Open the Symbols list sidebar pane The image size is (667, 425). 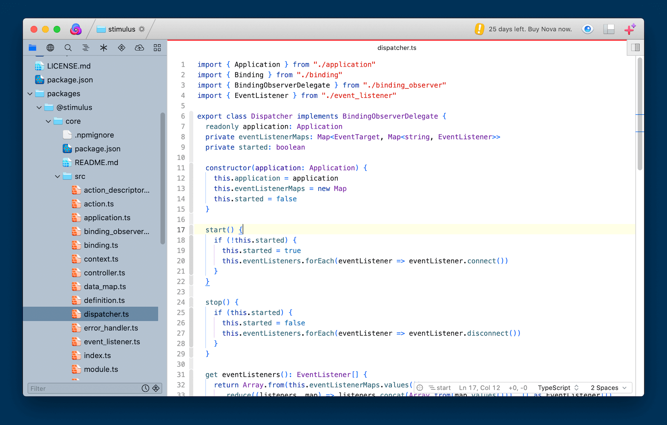[x=86, y=48]
